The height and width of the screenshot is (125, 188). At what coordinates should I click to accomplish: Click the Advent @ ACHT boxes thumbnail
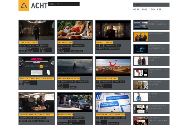141,85
